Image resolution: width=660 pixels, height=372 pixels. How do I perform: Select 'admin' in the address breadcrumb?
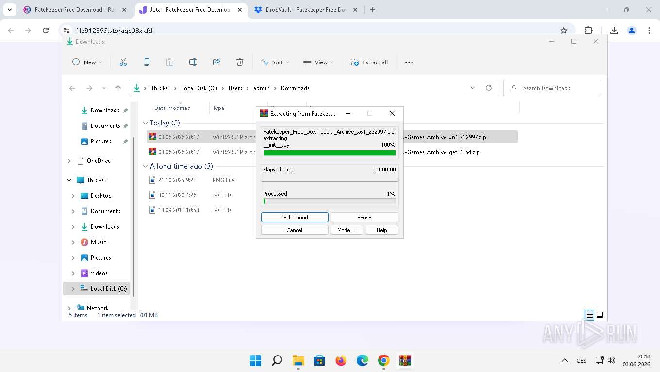click(x=262, y=88)
